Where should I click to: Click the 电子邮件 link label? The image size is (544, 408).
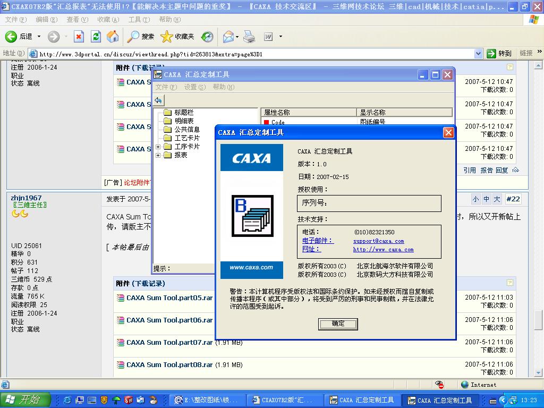click(317, 241)
